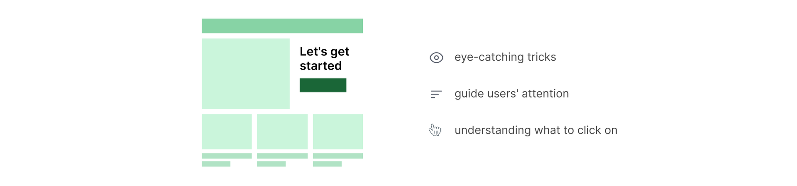Click the green header bar of wireframe
797x186 pixels.
pyautogui.click(x=282, y=26)
